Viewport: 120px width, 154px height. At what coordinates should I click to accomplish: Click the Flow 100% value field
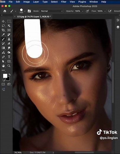click(x=100, y=11)
